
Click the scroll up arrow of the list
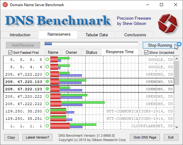[x=177, y=59]
